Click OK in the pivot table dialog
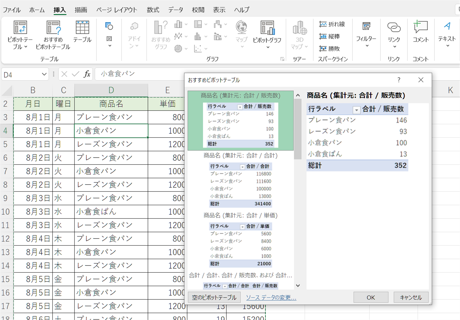This screenshot has height=320, width=460. pos(371,298)
